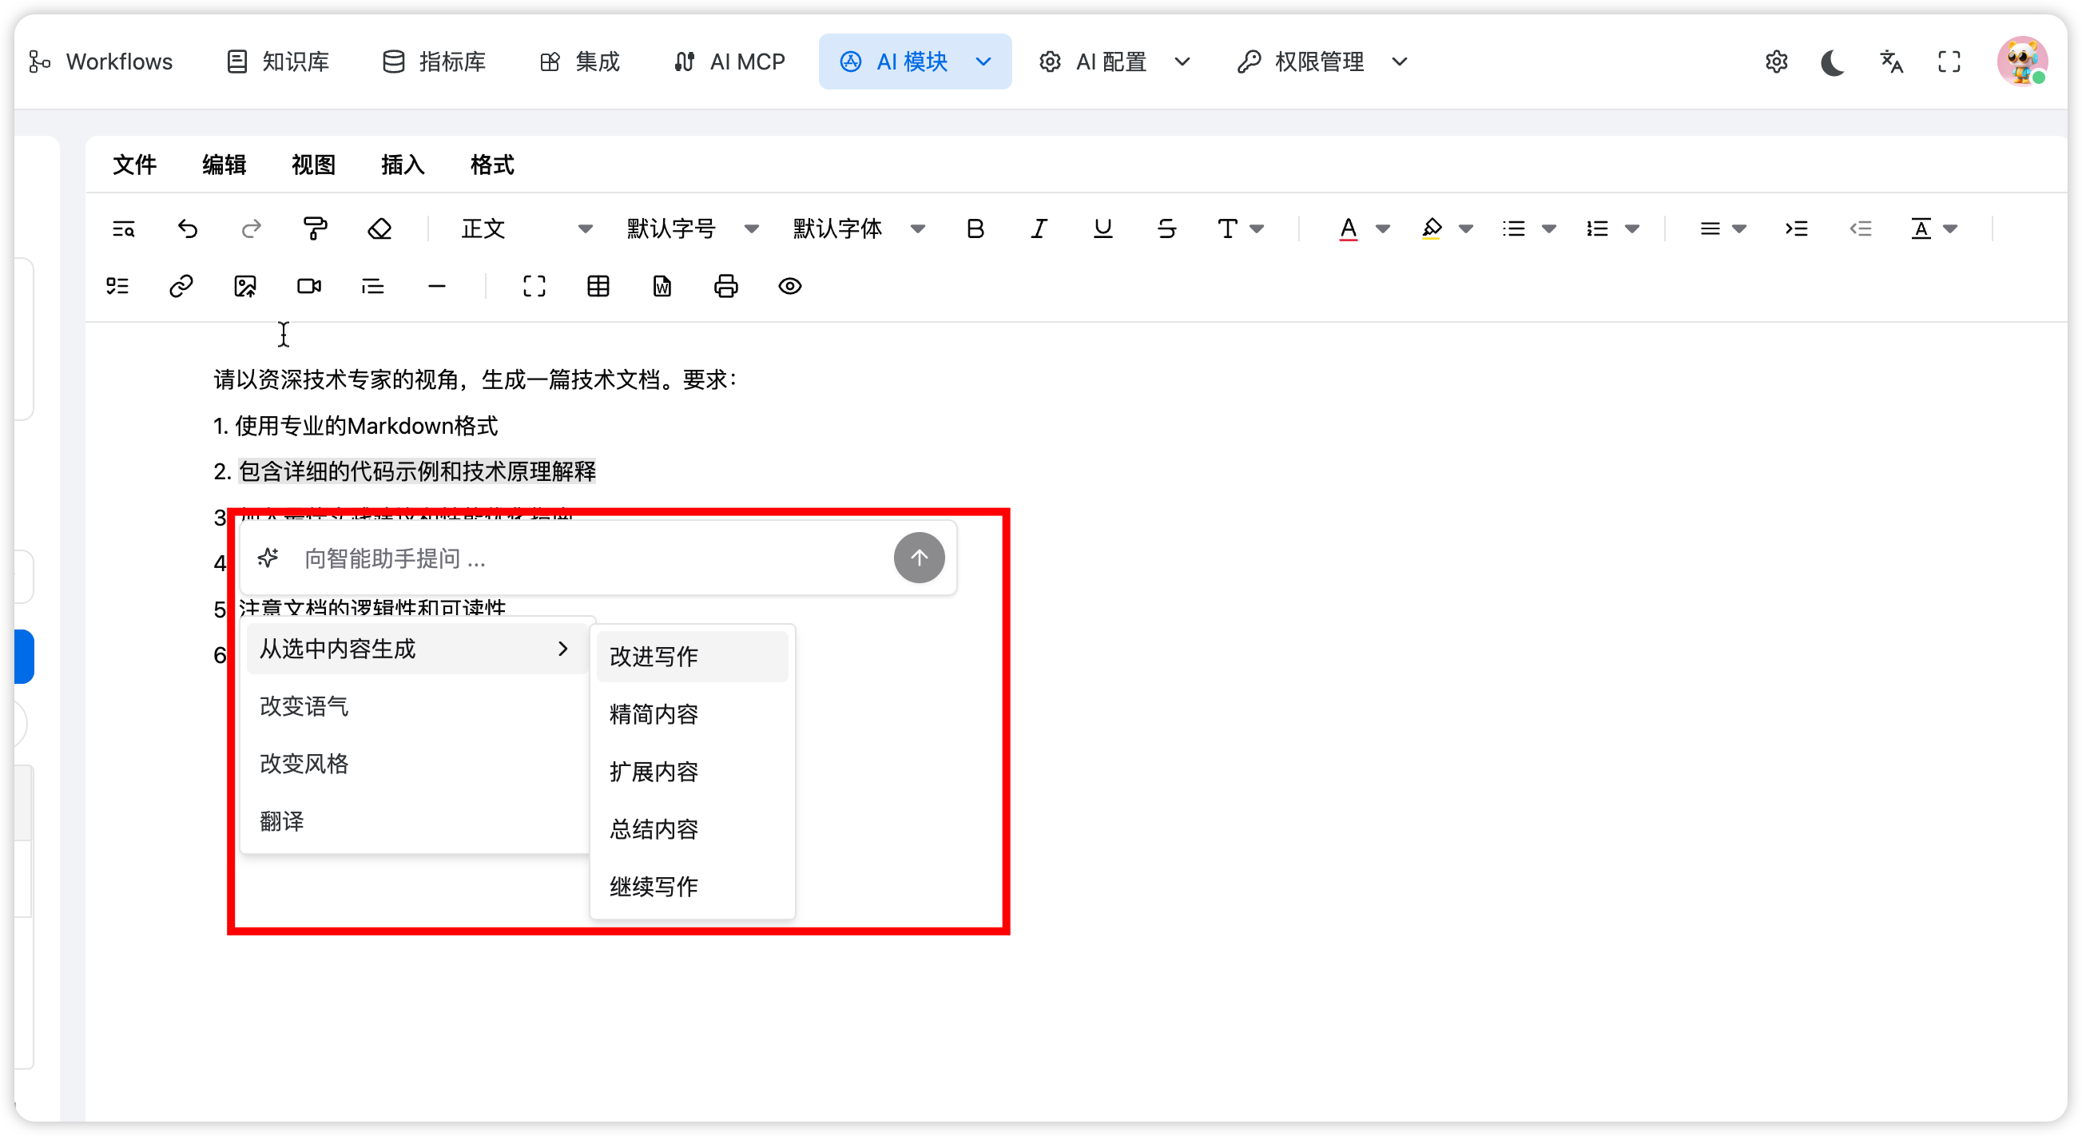Click the undo arrow icon

[188, 228]
